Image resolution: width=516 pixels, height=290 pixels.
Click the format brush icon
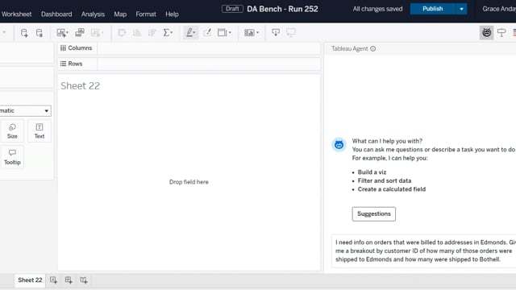[207, 32]
